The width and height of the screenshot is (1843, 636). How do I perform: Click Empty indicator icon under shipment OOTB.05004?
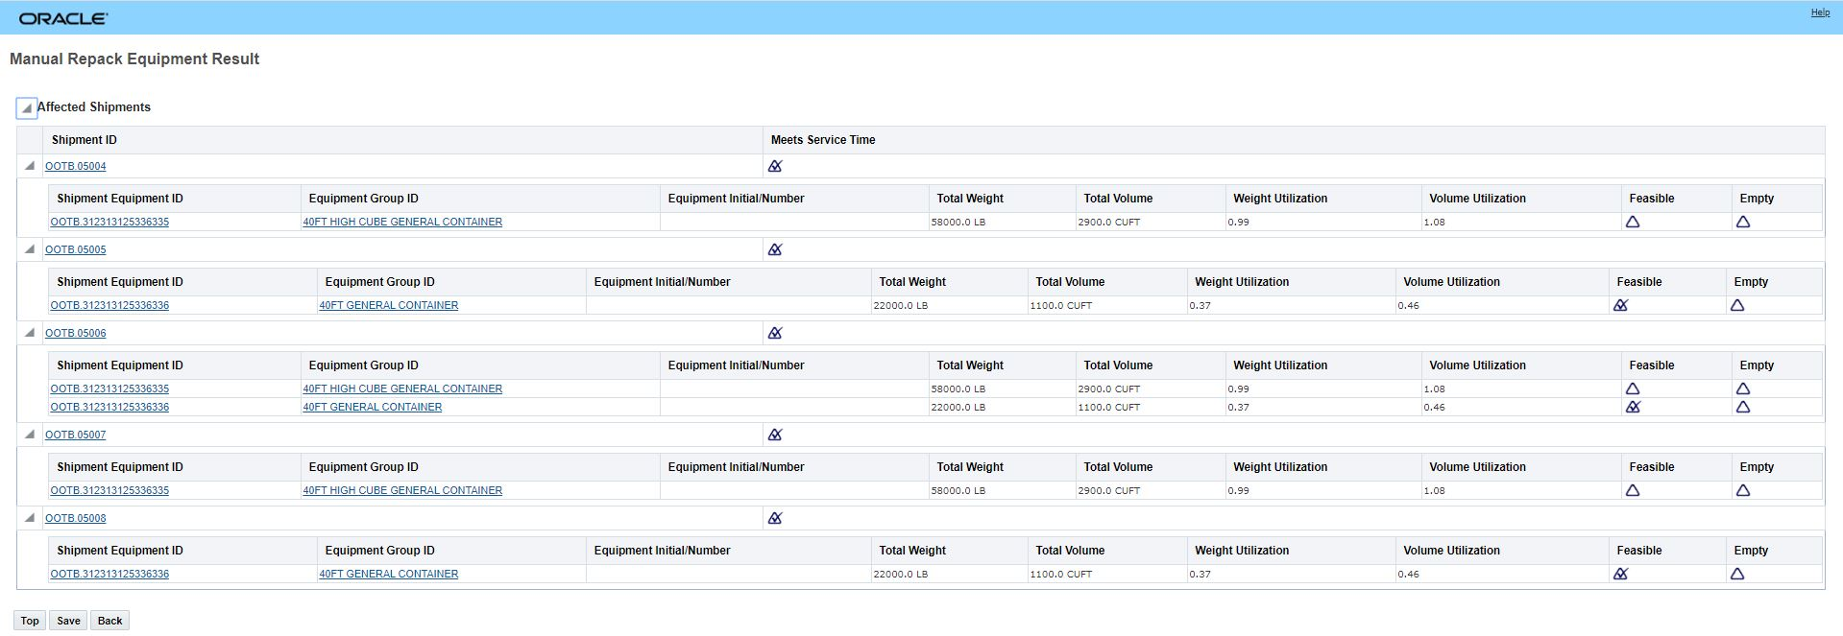(x=1743, y=222)
